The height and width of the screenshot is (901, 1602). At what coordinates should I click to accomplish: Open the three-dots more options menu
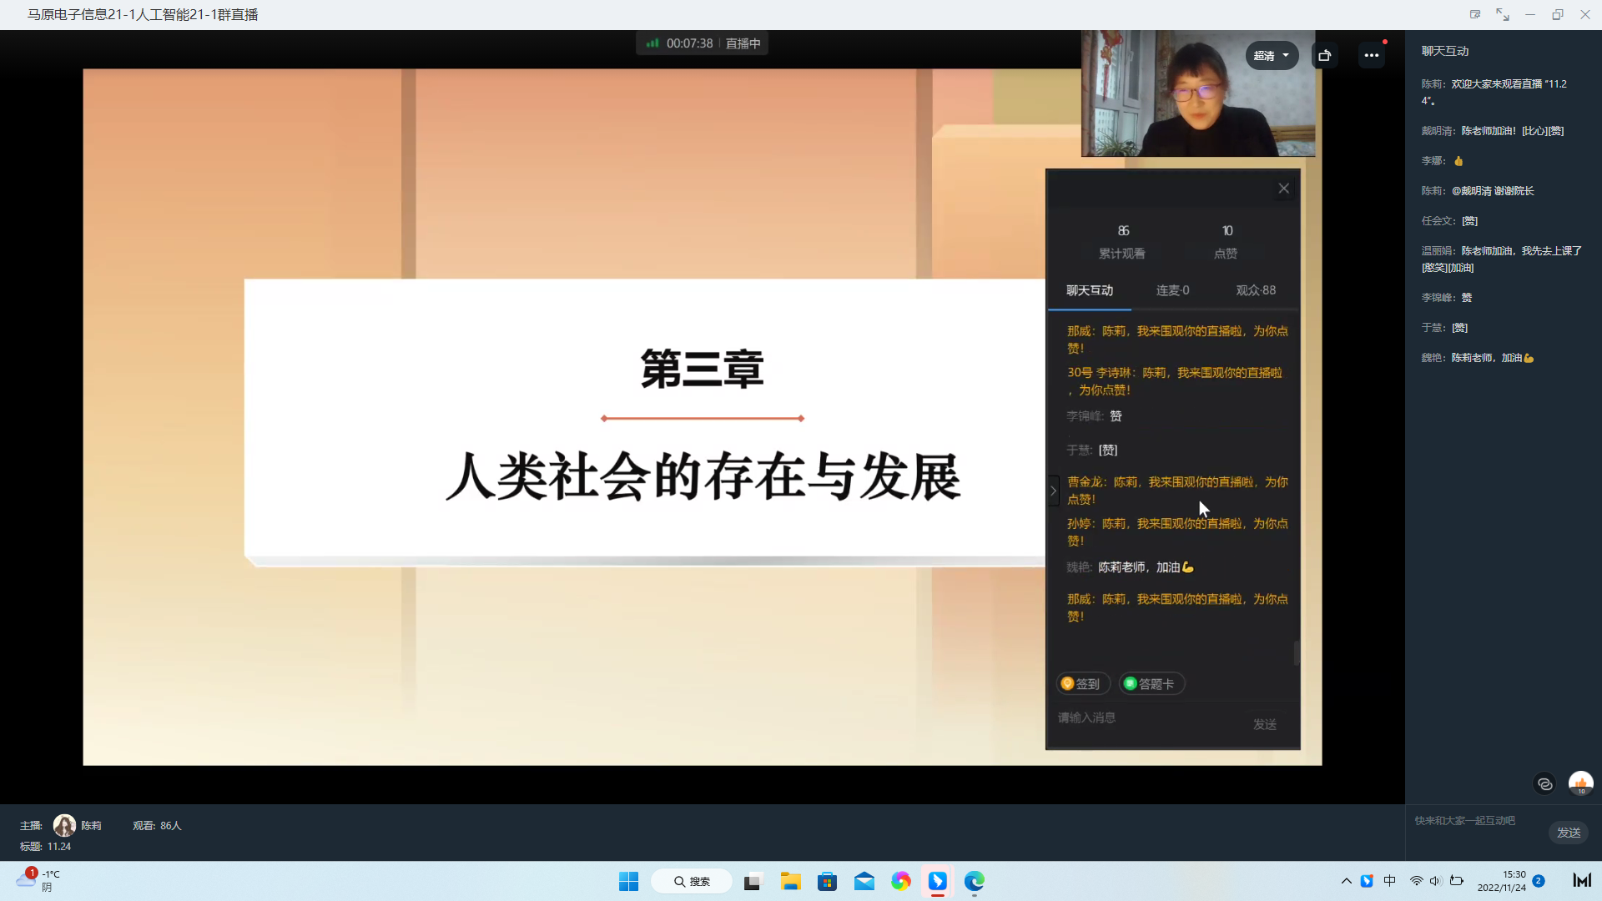click(x=1371, y=56)
